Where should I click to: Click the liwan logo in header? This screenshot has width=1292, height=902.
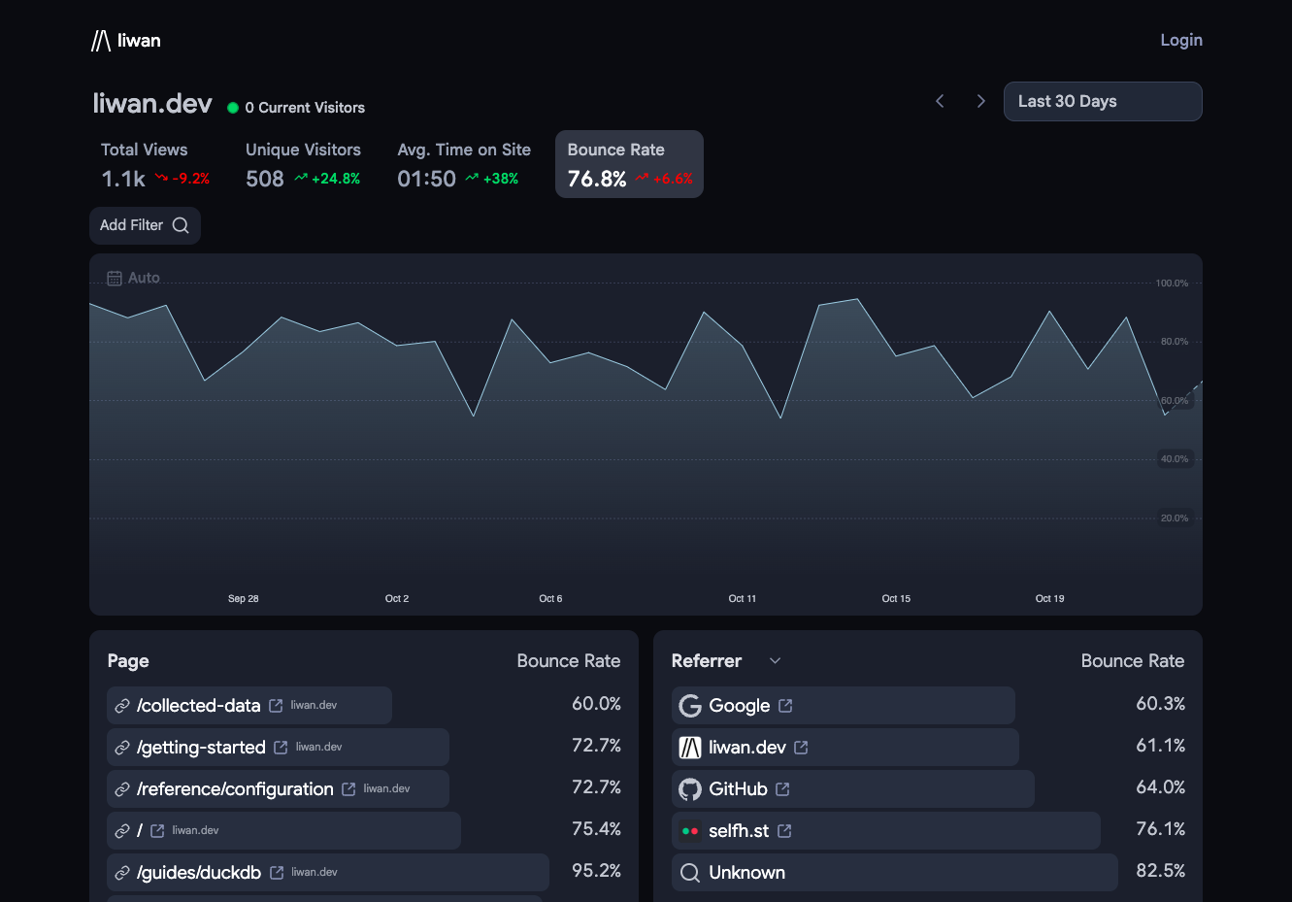(x=126, y=40)
